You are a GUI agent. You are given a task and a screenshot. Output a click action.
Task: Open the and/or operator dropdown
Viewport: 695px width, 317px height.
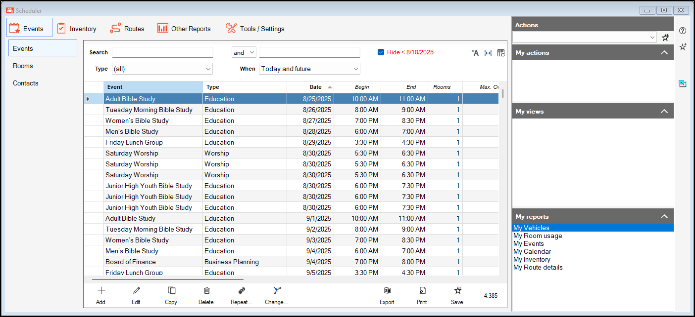(x=244, y=52)
